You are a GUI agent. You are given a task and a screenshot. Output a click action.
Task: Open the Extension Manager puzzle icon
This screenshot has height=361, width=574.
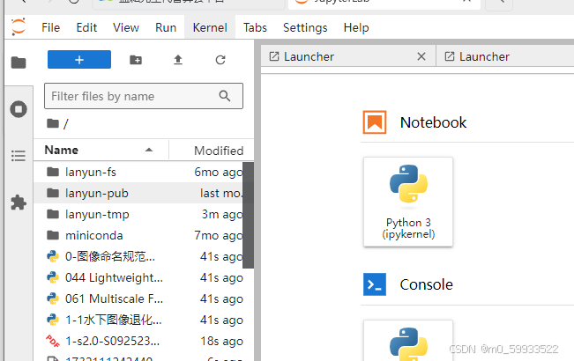click(19, 203)
